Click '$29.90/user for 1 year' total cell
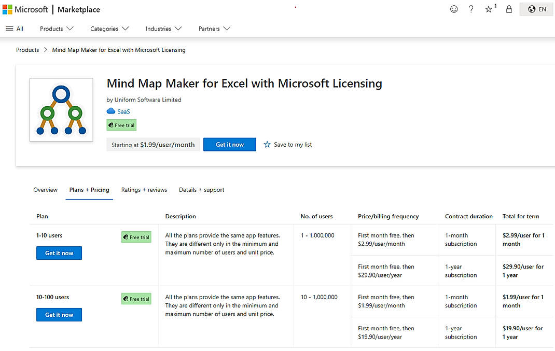This screenshot has height=351, width=555. pos(523,271)
